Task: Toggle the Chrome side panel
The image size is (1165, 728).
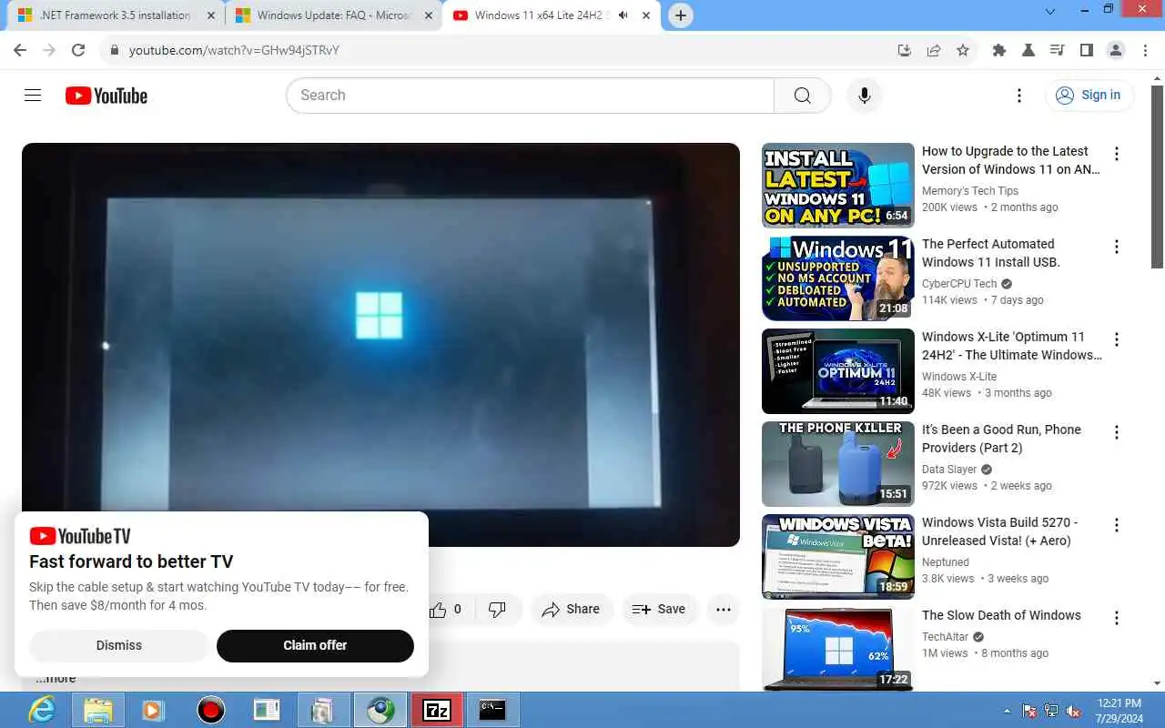Action: pyautogui.click(x=1086, y=50)
